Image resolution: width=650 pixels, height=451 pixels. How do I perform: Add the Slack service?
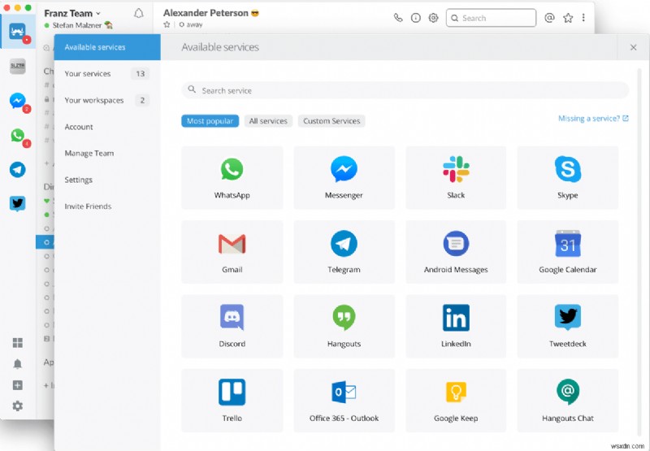[456, 177]
